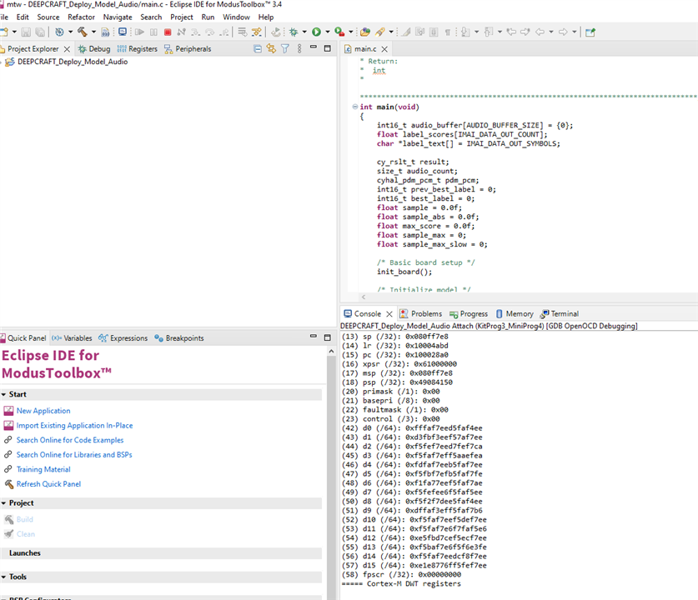Image resolution: width=698 pixels, height=600 pixels.
Task: Close the Console view tab
Action: click(389, 314)
